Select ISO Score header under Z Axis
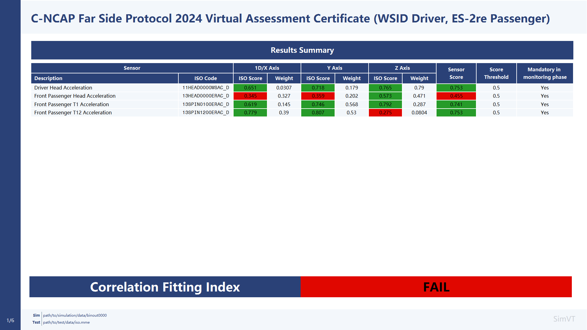 (x=385, y=78)
